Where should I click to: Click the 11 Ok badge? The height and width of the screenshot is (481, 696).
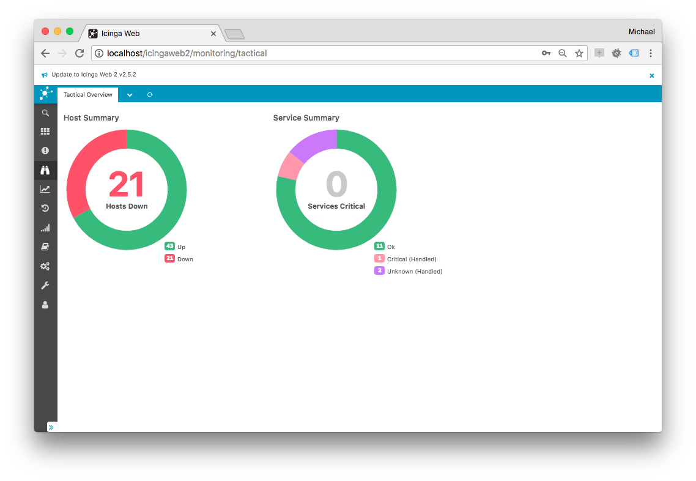pyautogui.click(x=380, y=246)
